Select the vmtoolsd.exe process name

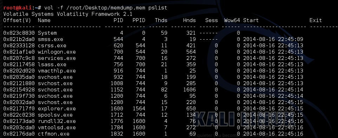[x=57, y=127]
